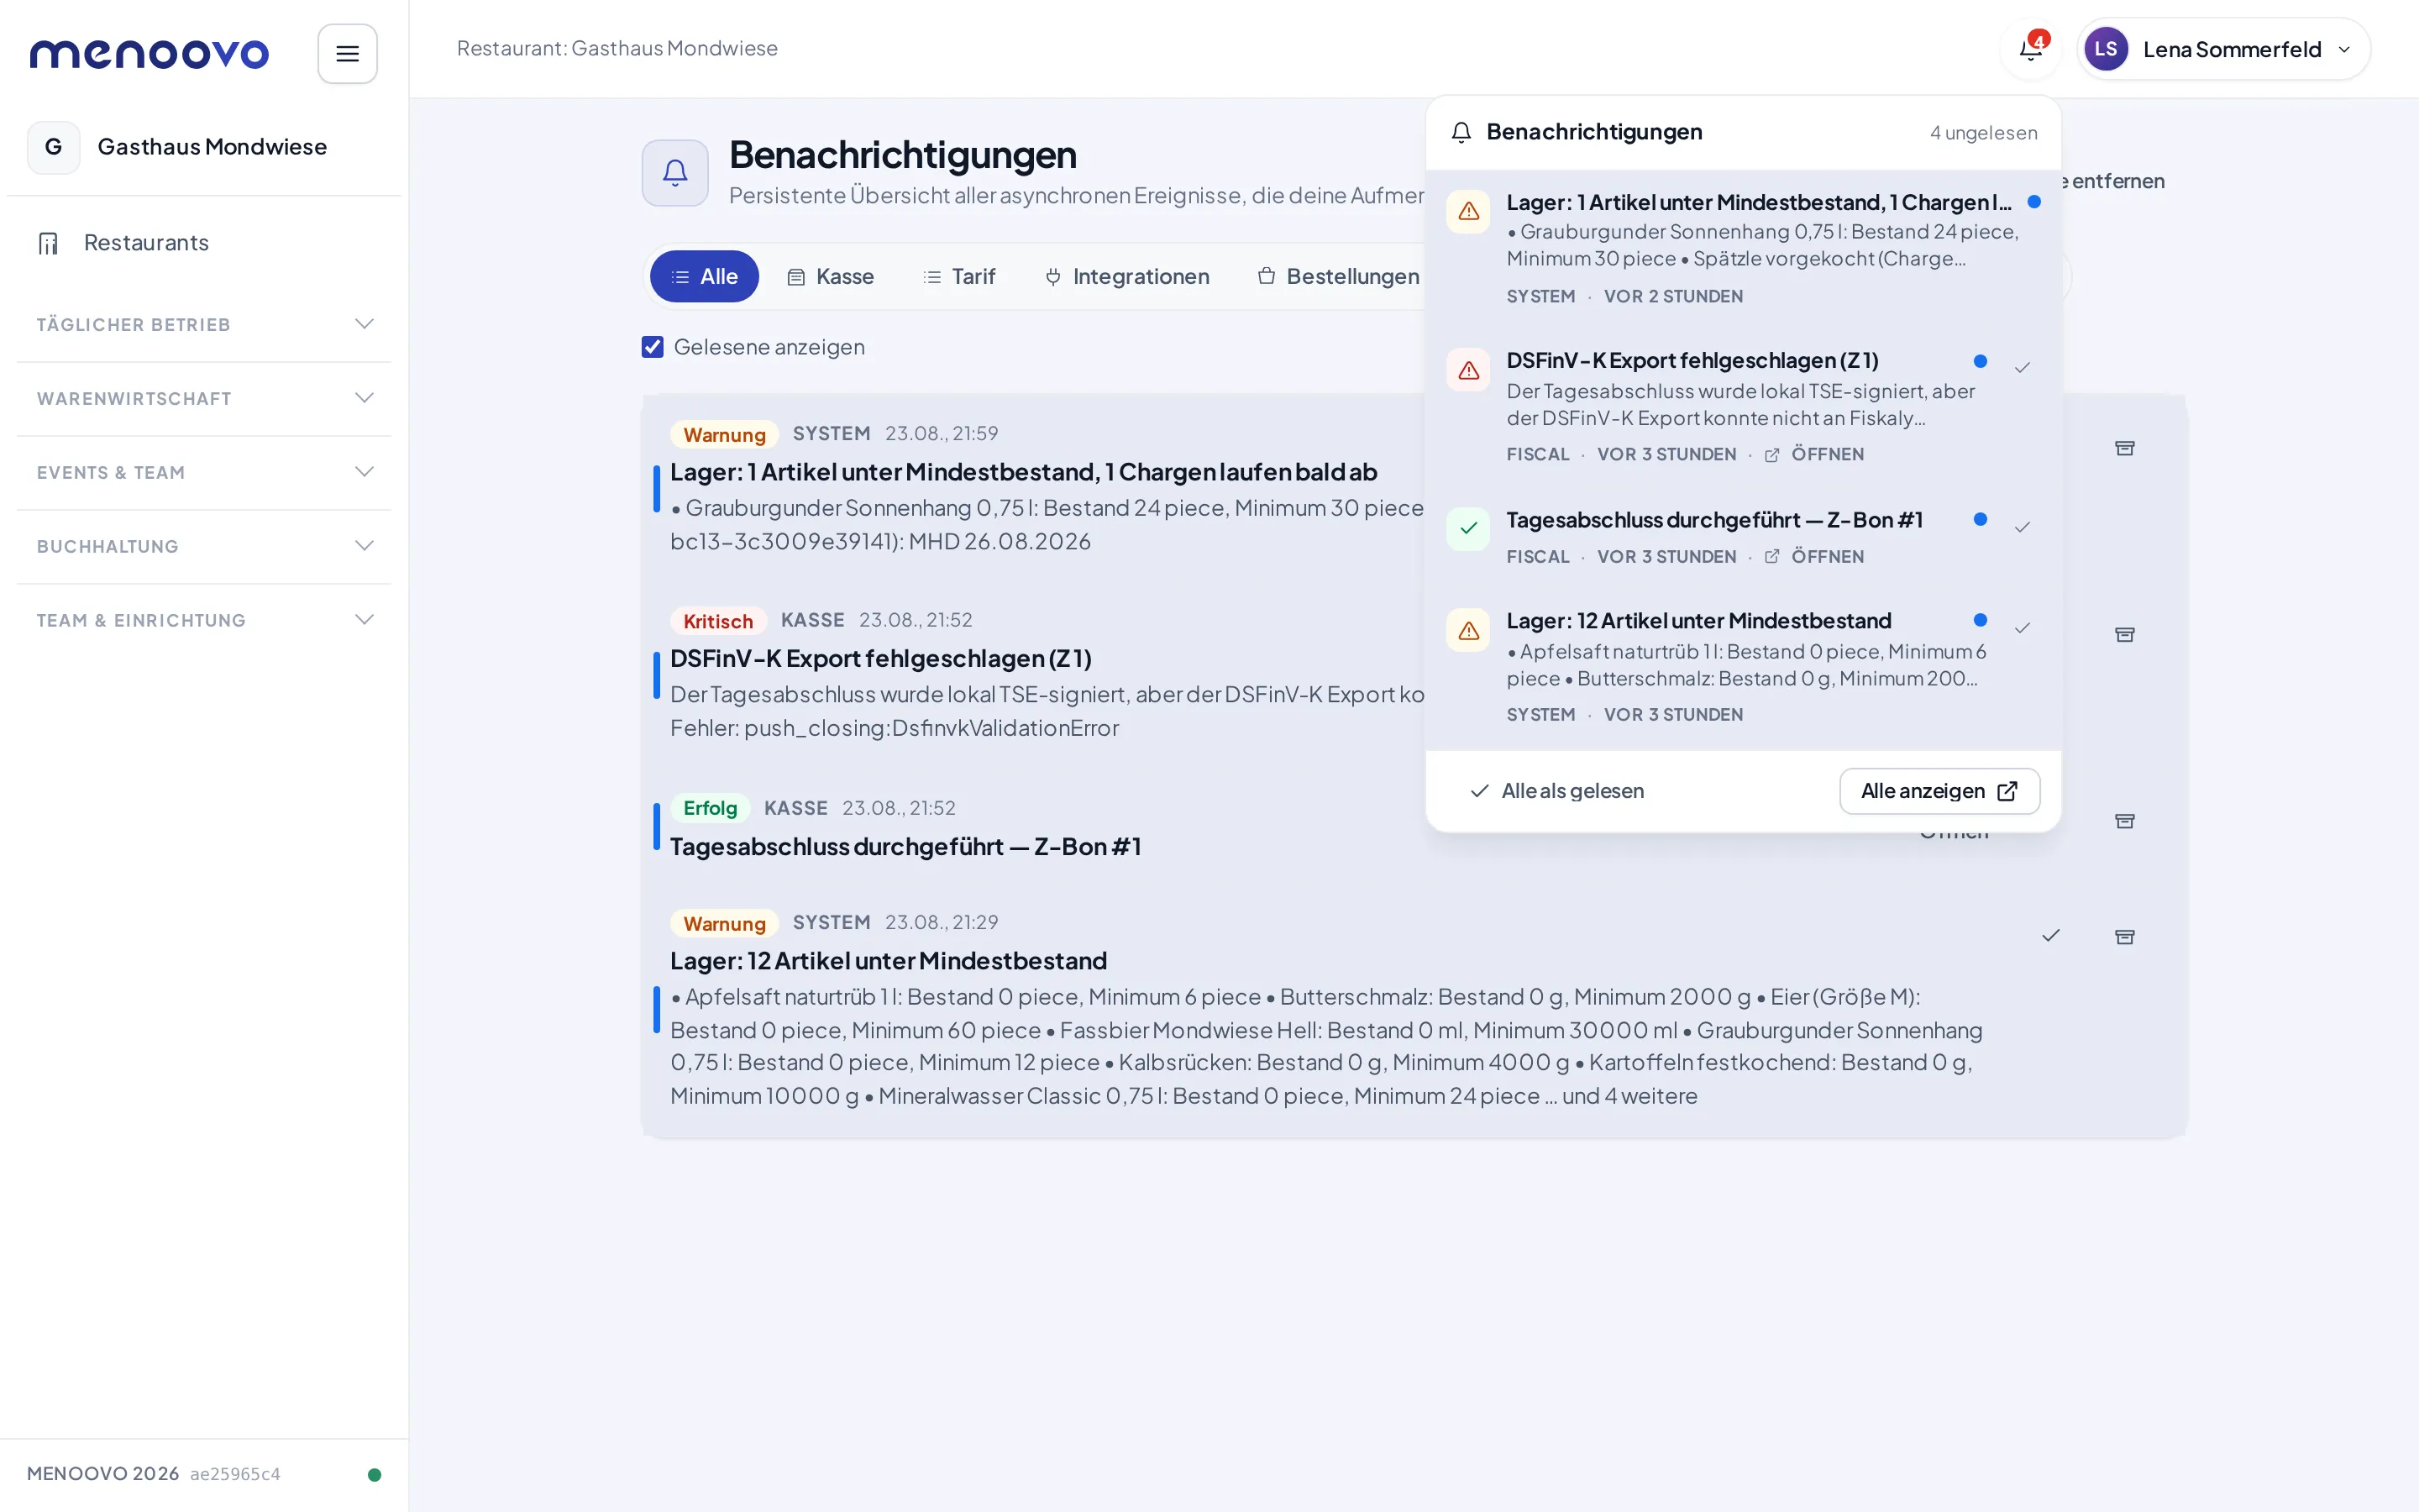The image size is (2419, 1512).
Task: Click the 'Restaurant: Gasthaus Mondwiese' breadcrumb
Action: (617, 49)
